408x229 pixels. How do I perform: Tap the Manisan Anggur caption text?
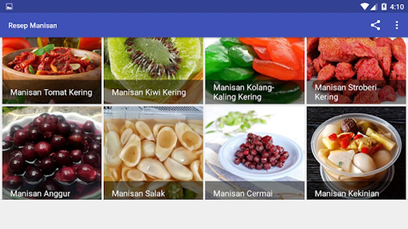[x=40, y=194]
